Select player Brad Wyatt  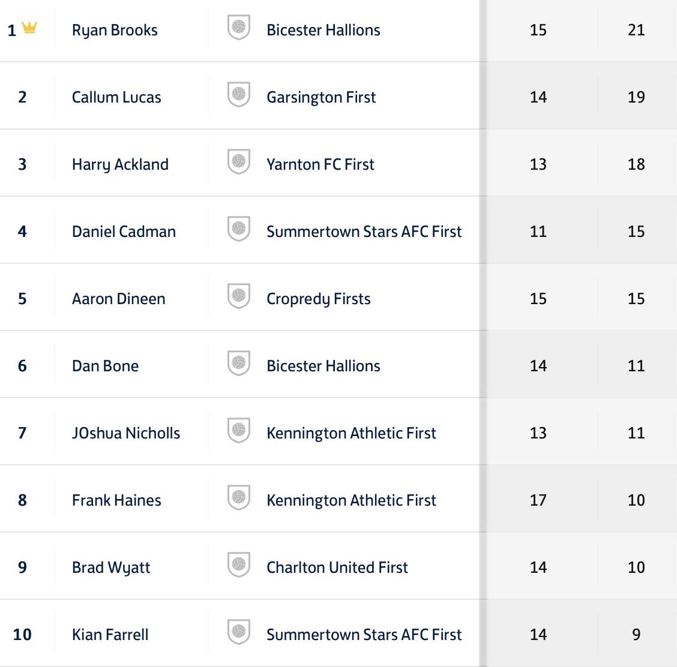tap(111, 567)
